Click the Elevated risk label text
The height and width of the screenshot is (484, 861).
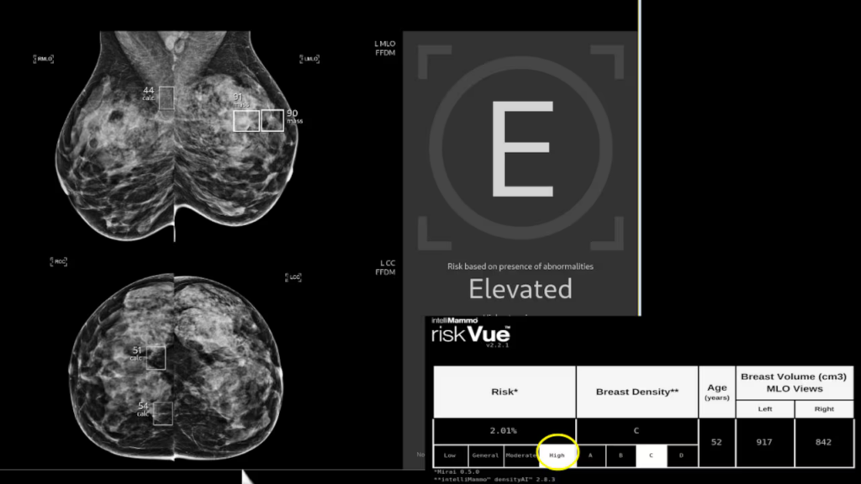520,289
